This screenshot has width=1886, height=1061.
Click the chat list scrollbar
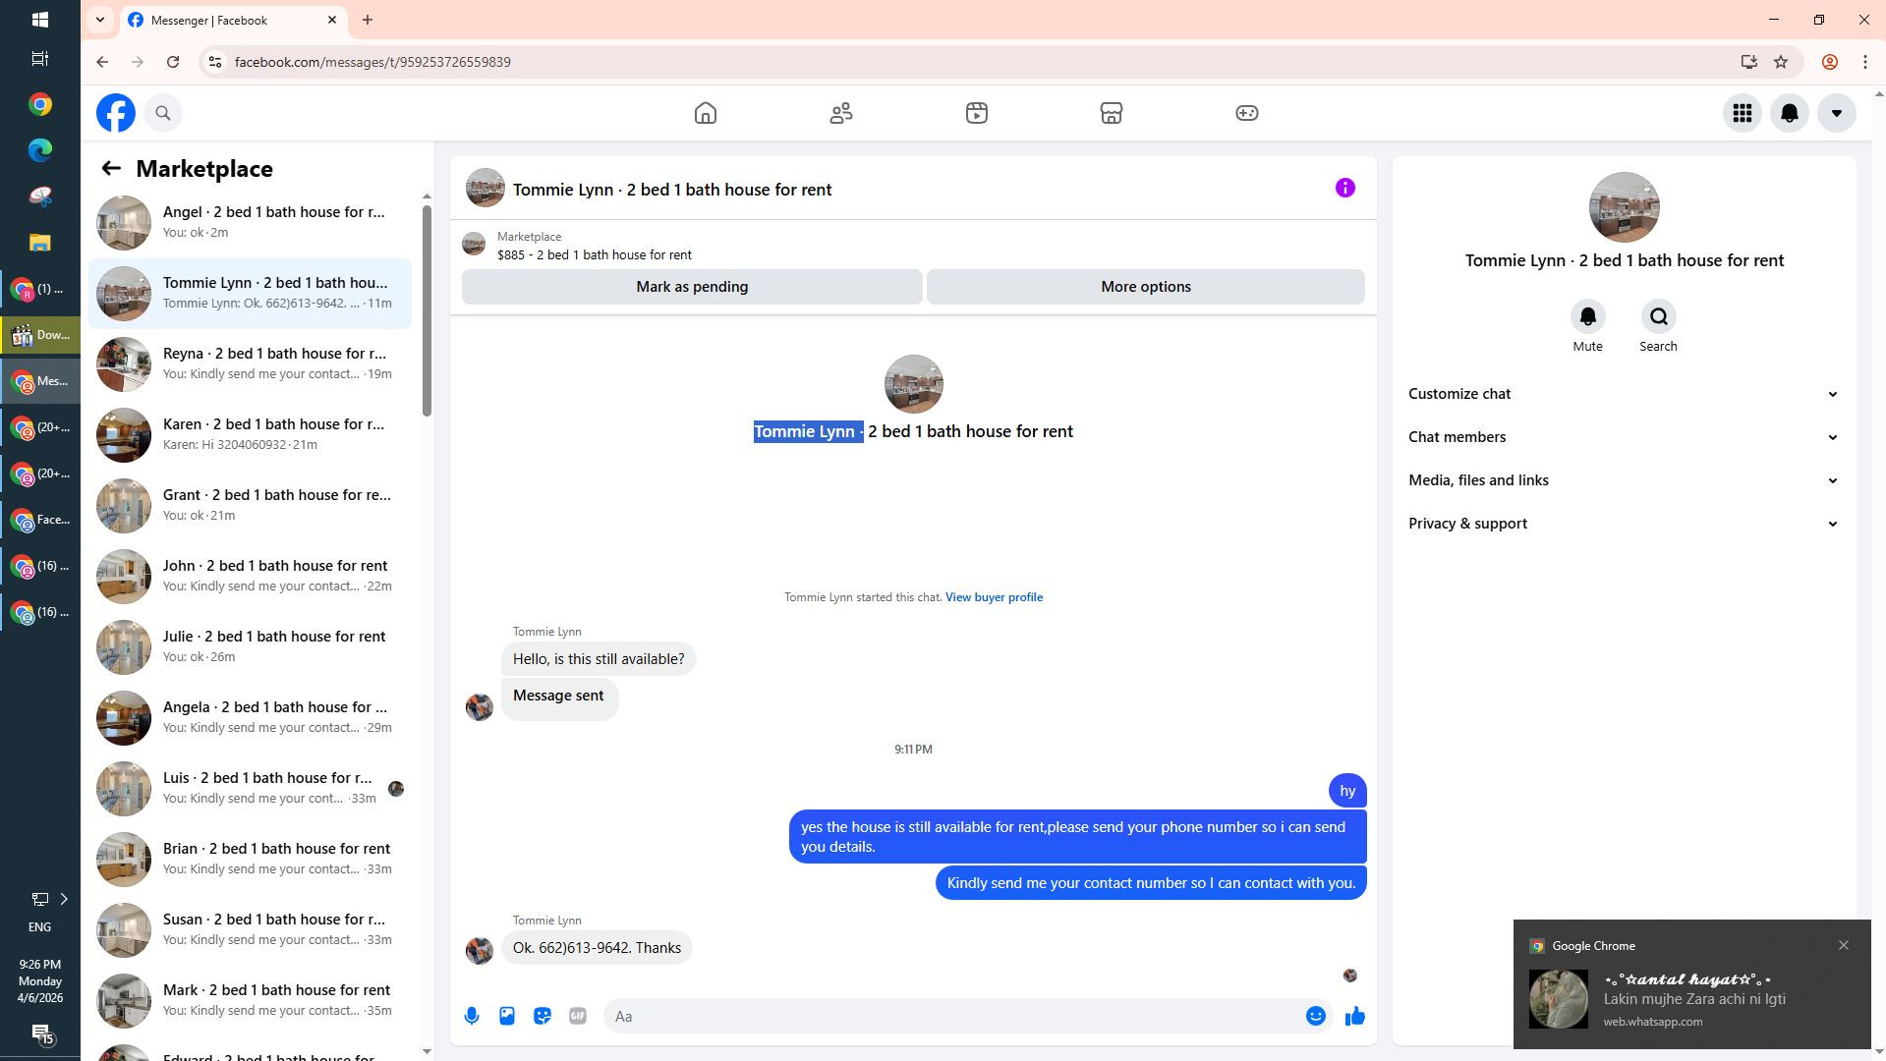click(427, 310)
